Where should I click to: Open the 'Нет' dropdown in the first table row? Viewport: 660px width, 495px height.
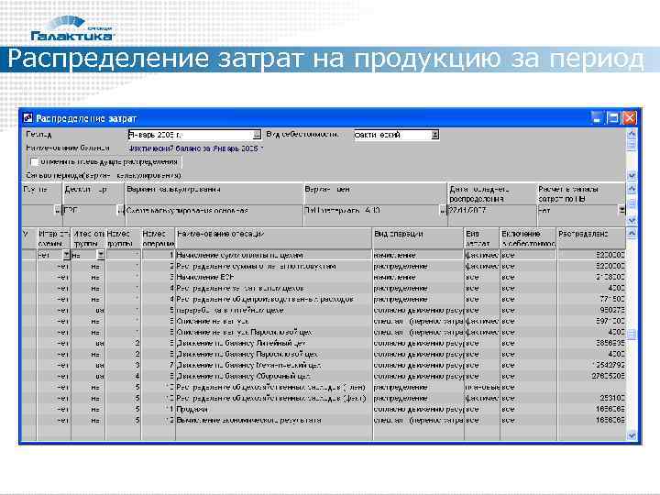click(x=66, y=255)
